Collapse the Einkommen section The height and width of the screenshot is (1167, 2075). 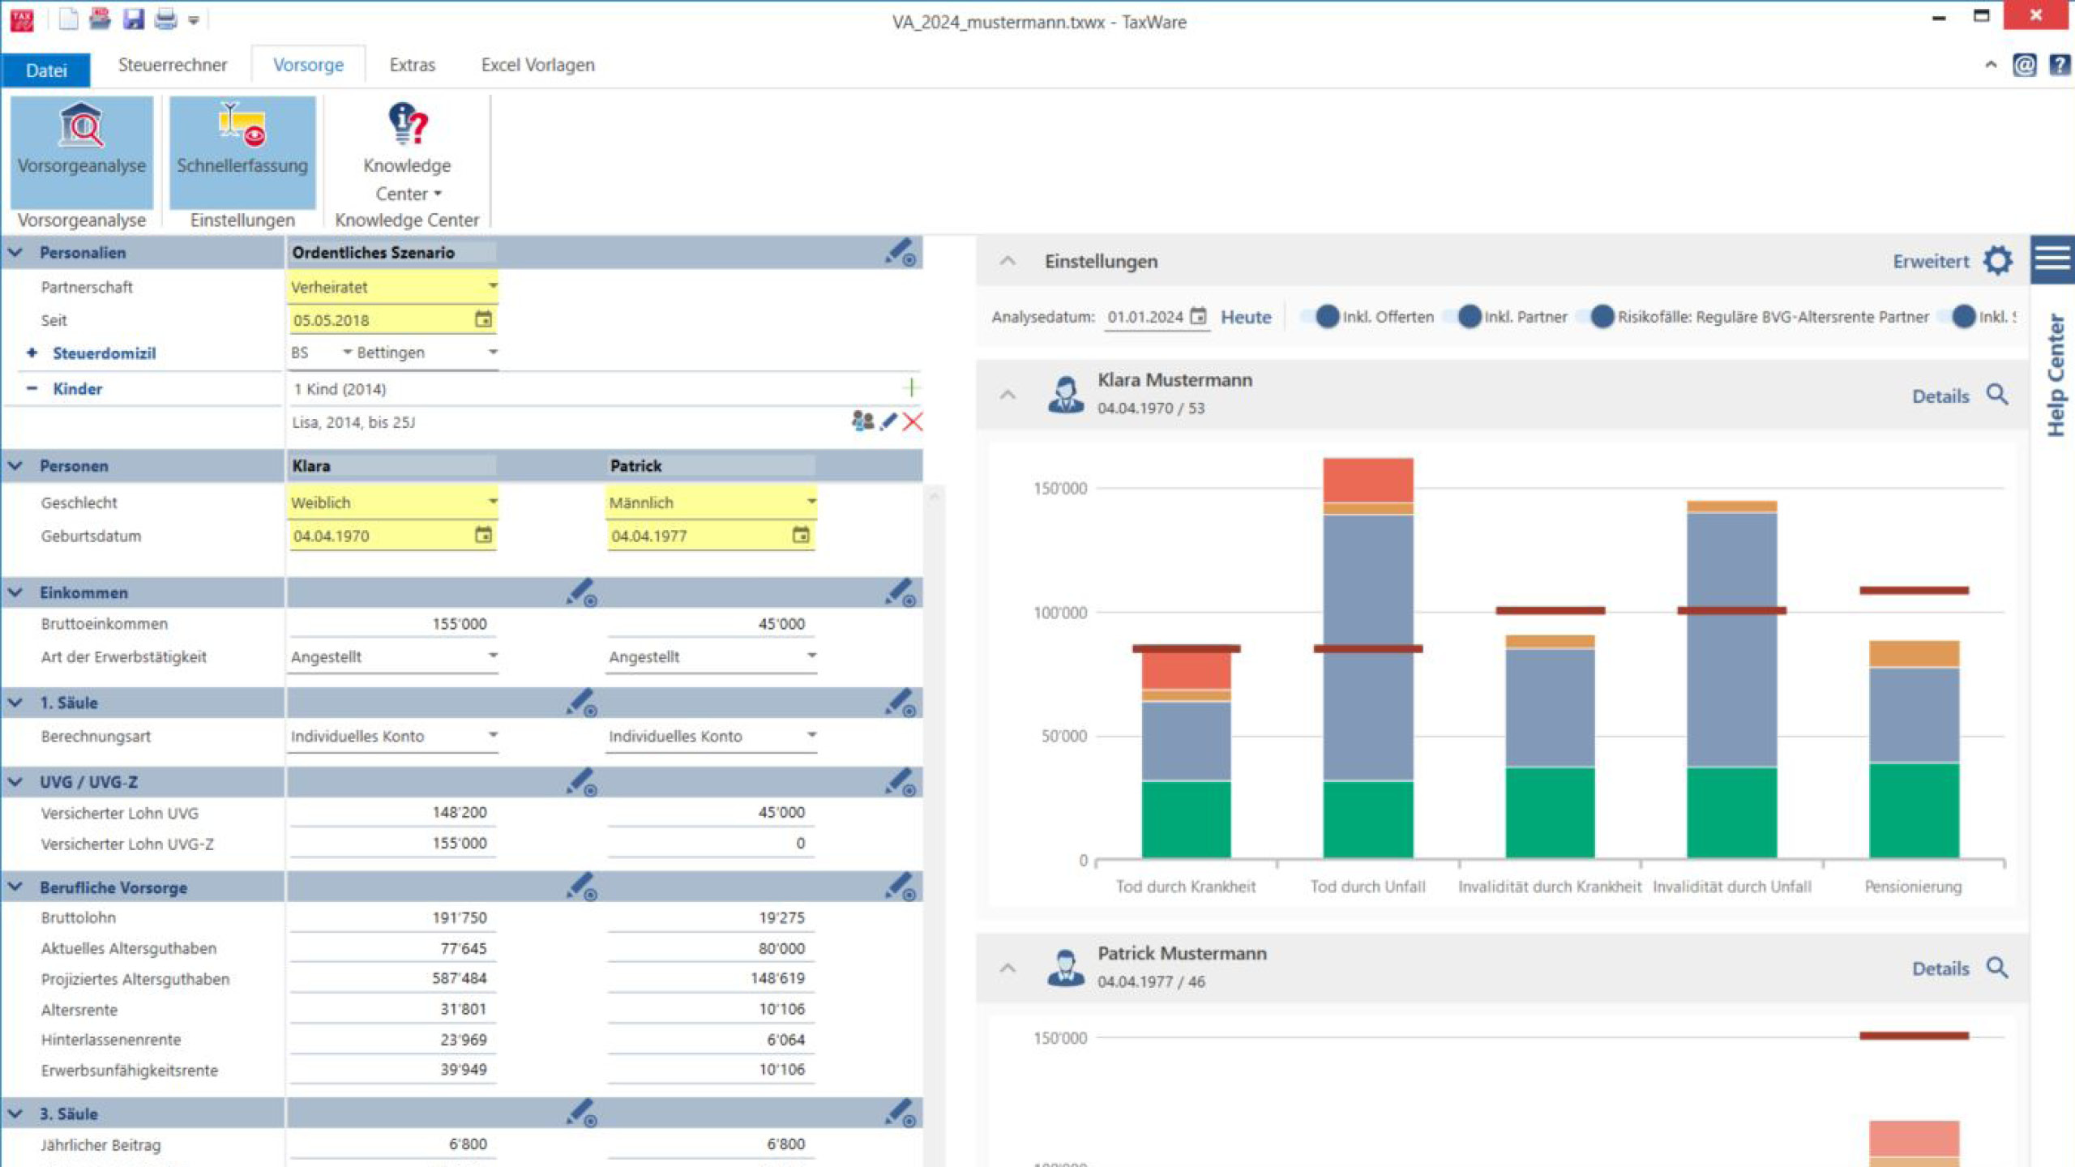(15, 592)
